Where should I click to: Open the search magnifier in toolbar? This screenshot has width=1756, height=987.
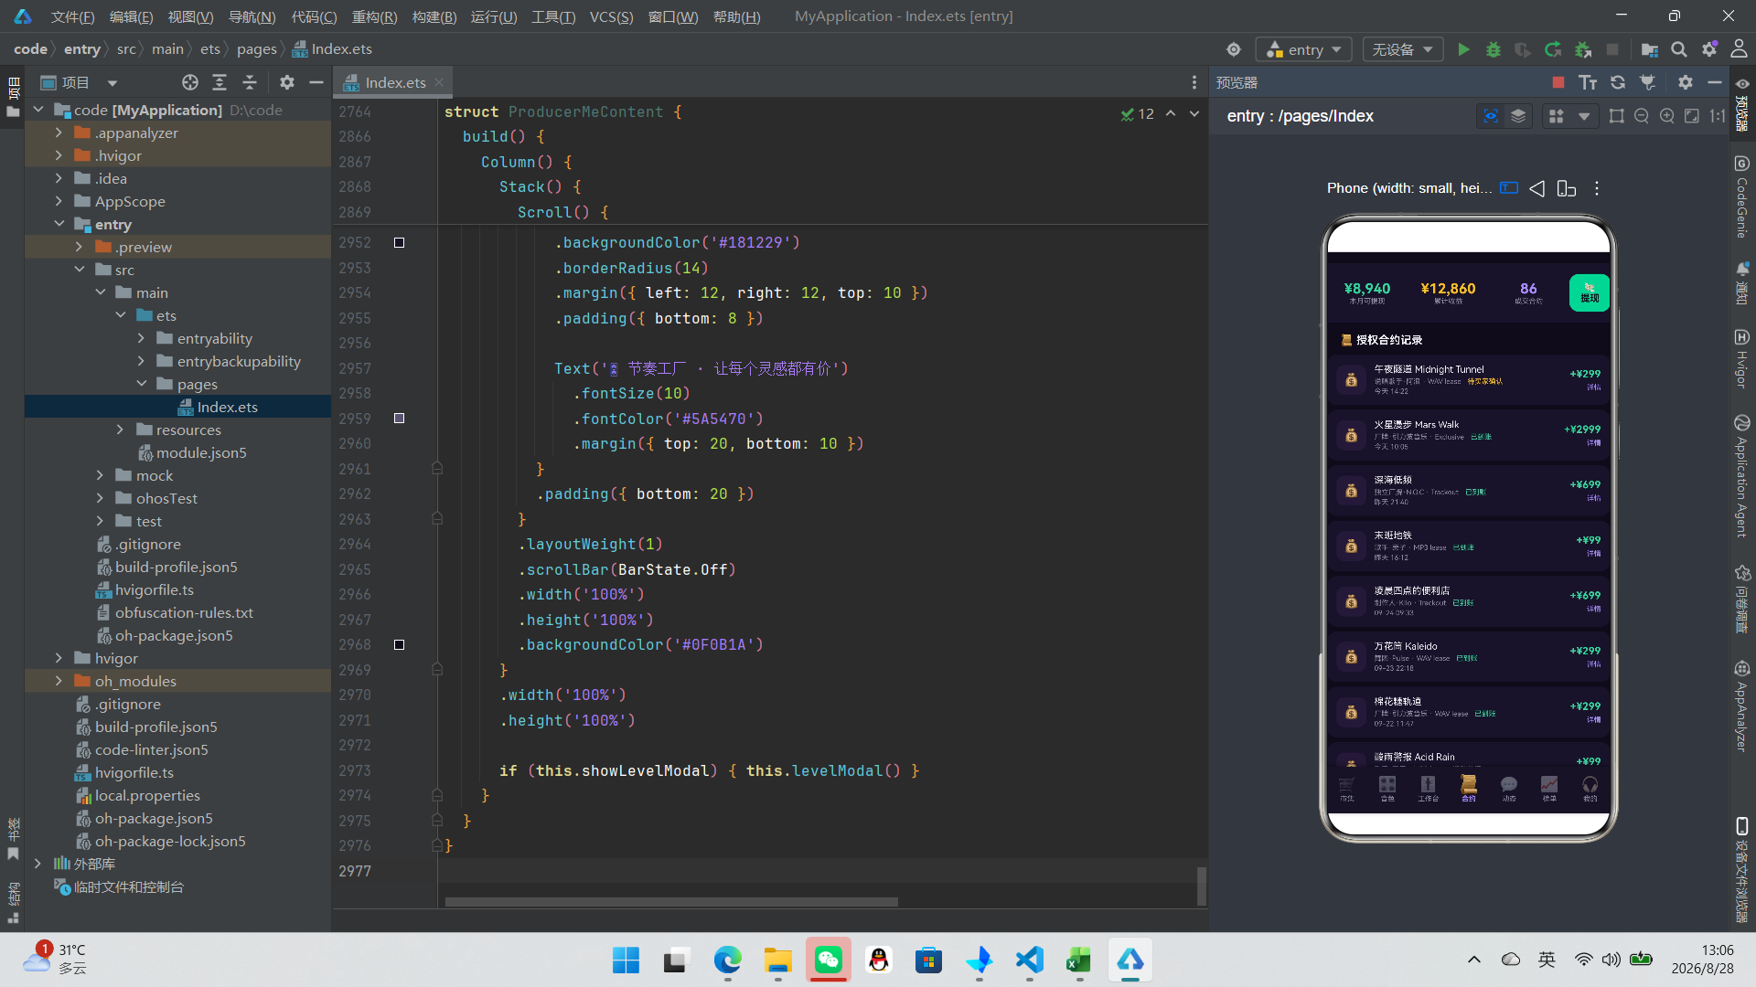pos(1679,49)
